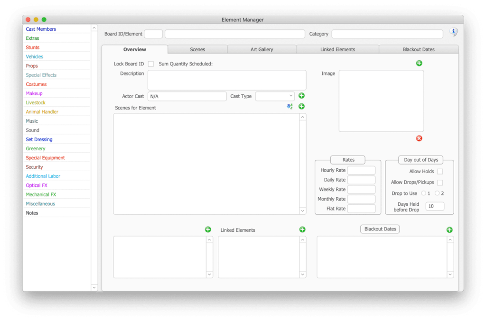Click the A-Z sort icon for scenes
Viewport: 486px width, 321px height.
coord(290,107)
